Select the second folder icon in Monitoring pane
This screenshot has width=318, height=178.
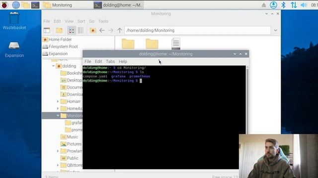(x=152, y=44)
